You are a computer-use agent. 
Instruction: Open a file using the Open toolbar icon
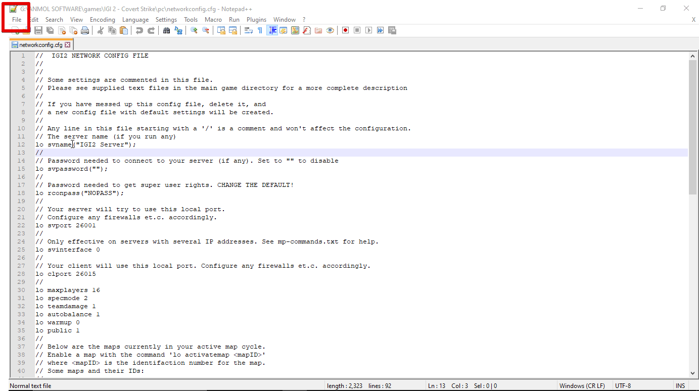coord(26,30)
